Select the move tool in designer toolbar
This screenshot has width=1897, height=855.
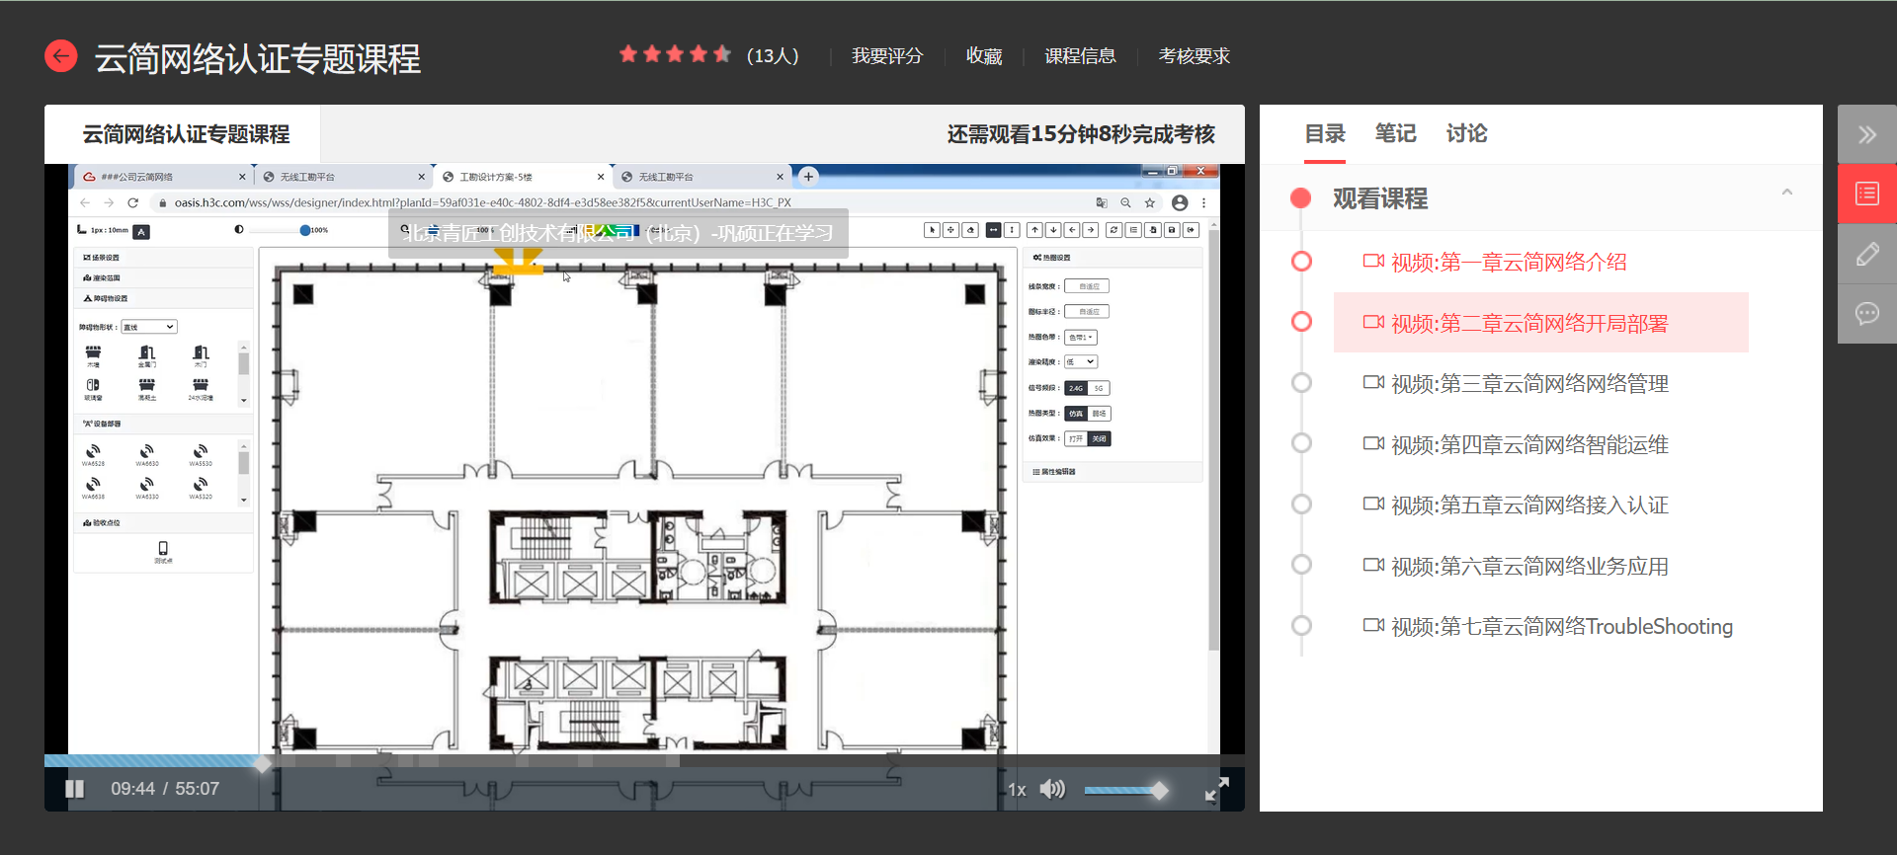tap(950, 230)
